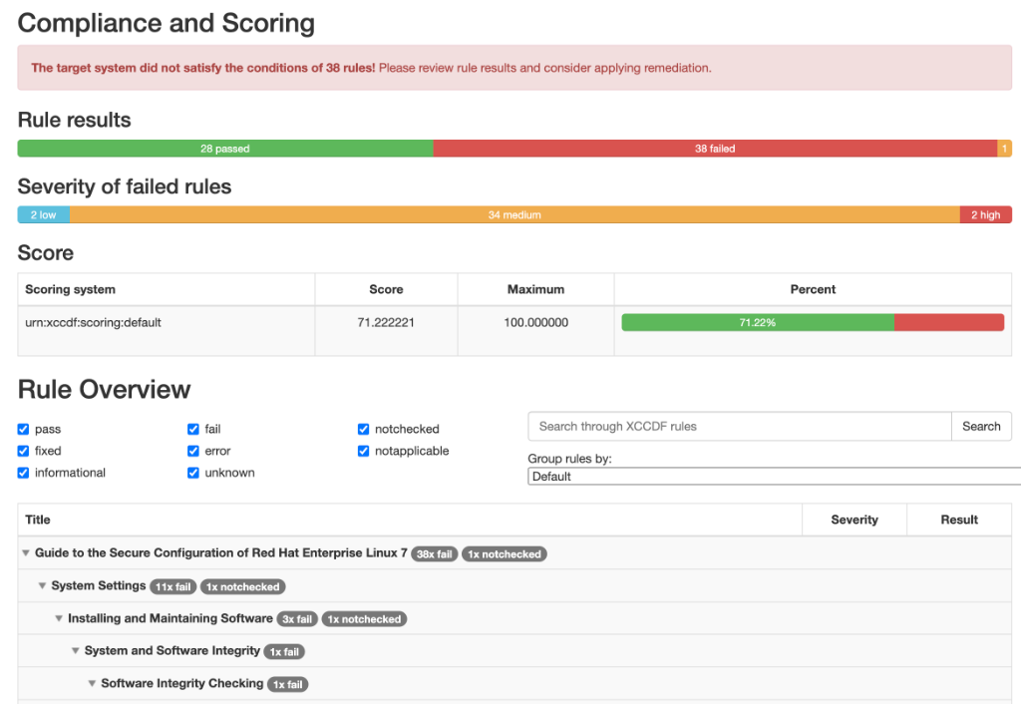Click the 2 low severity segment
Image resolution: width=1021 pixels, height=704 pixels.
44,215
